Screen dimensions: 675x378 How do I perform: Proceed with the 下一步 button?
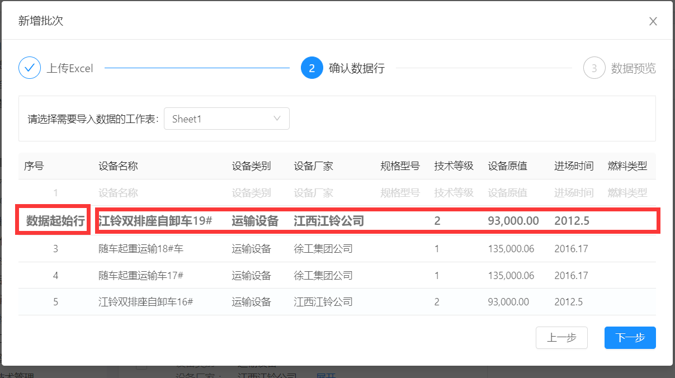tap(630, 338)
